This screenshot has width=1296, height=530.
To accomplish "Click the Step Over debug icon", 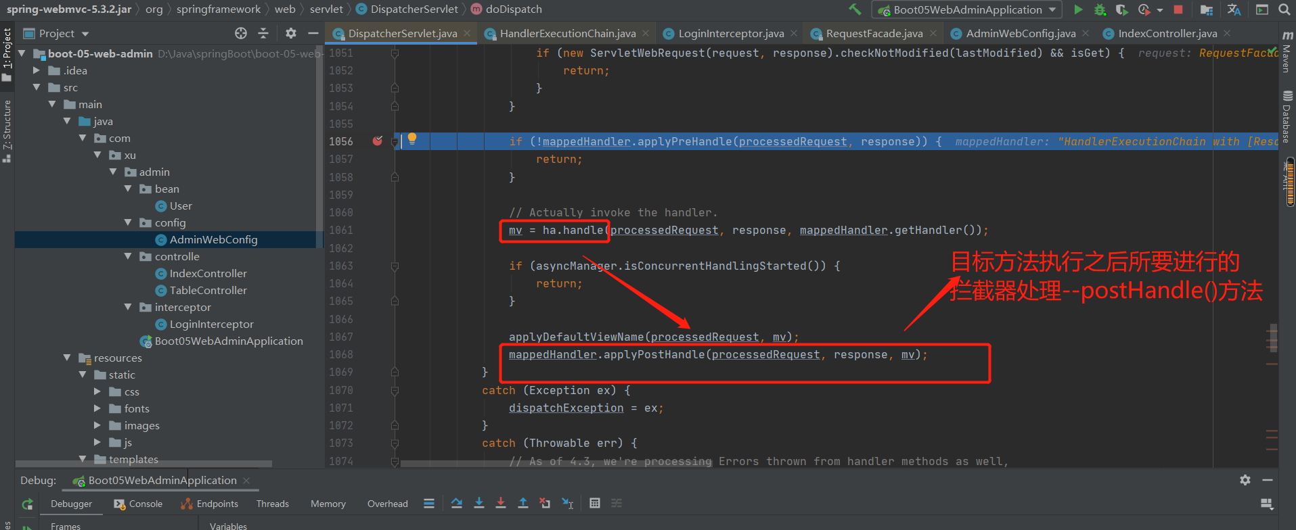I will point(457,503).
